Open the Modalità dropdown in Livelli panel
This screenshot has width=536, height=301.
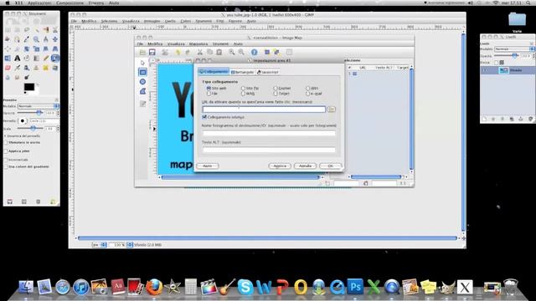pos(514,49)
